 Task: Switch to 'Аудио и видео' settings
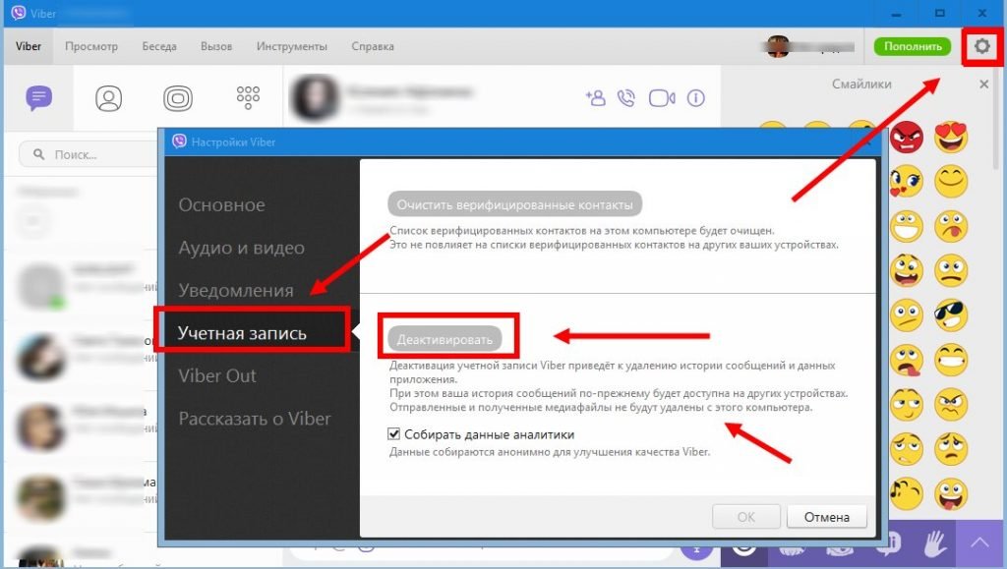click(241, 248)
